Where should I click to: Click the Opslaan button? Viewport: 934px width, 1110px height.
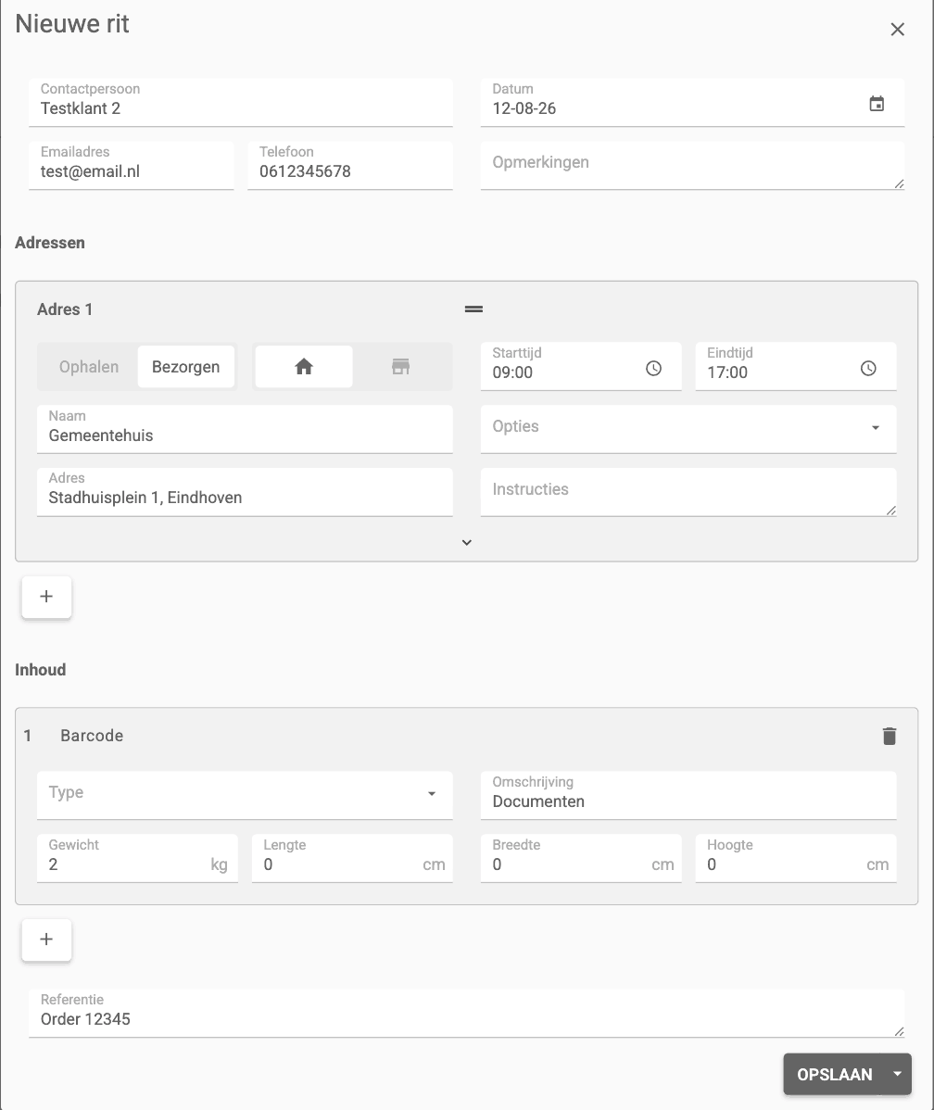(834, 1074)
